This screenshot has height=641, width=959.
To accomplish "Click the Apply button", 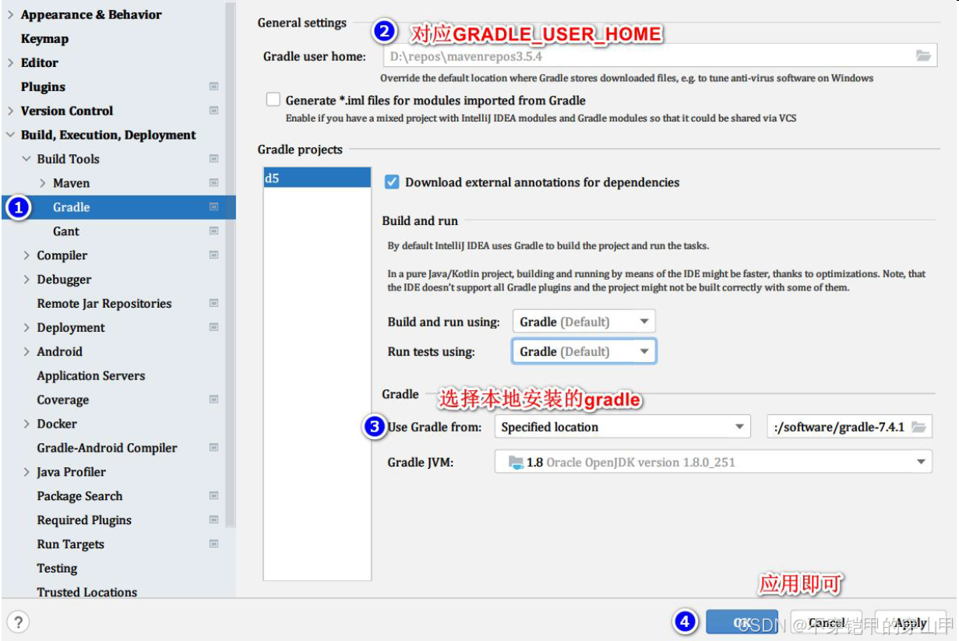I will 910,622.
